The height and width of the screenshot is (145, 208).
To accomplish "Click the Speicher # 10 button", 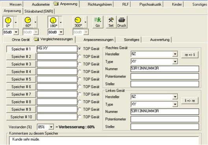I will (x=21, y=117).
